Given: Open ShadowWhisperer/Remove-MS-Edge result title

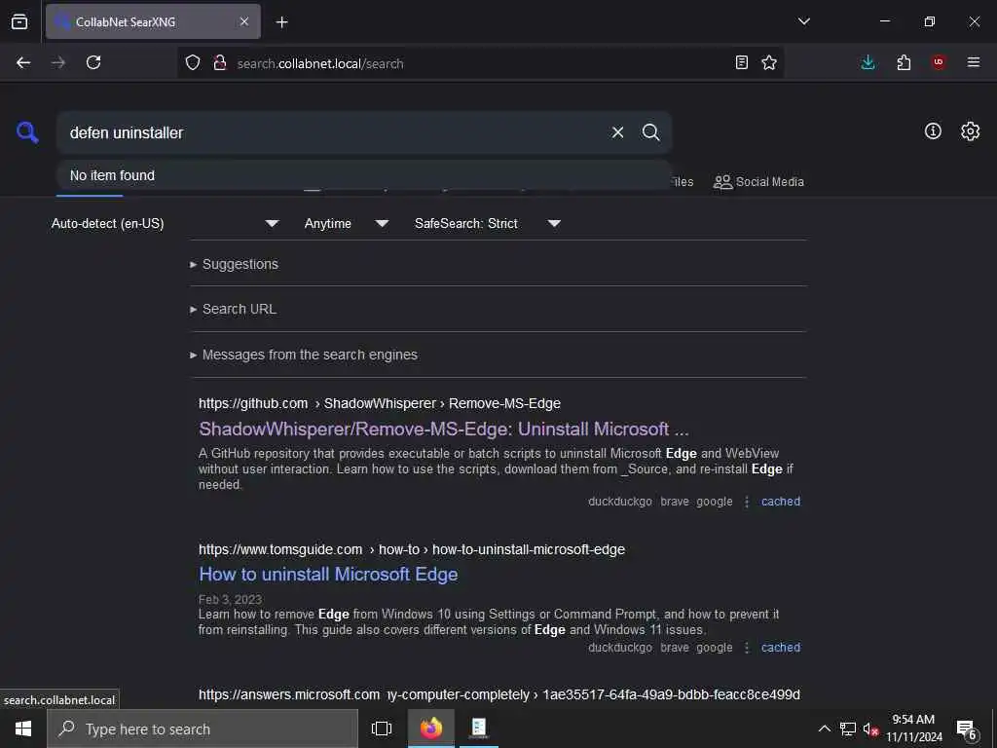Looking at the screenshot, I should click(443, 430).
